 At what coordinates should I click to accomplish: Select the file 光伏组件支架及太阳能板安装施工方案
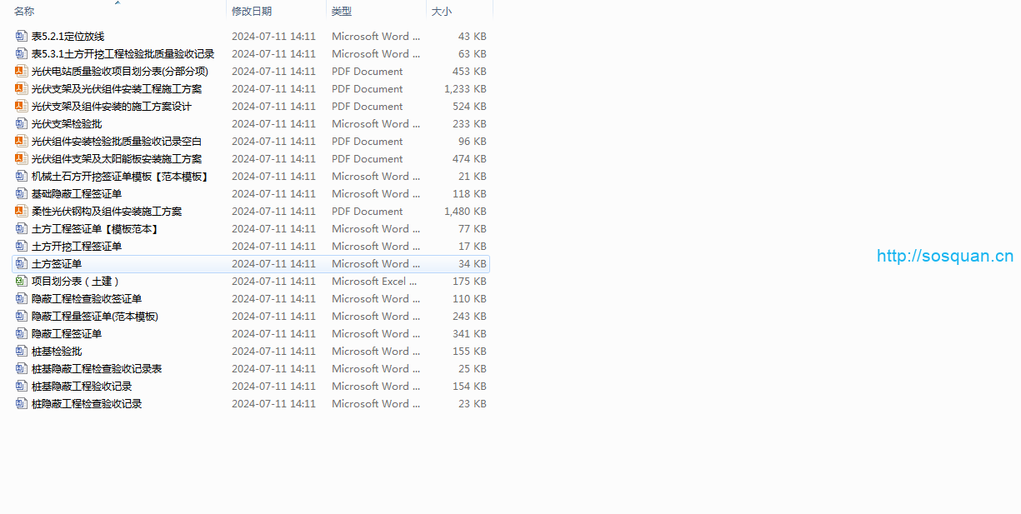[x=116, y=159]
